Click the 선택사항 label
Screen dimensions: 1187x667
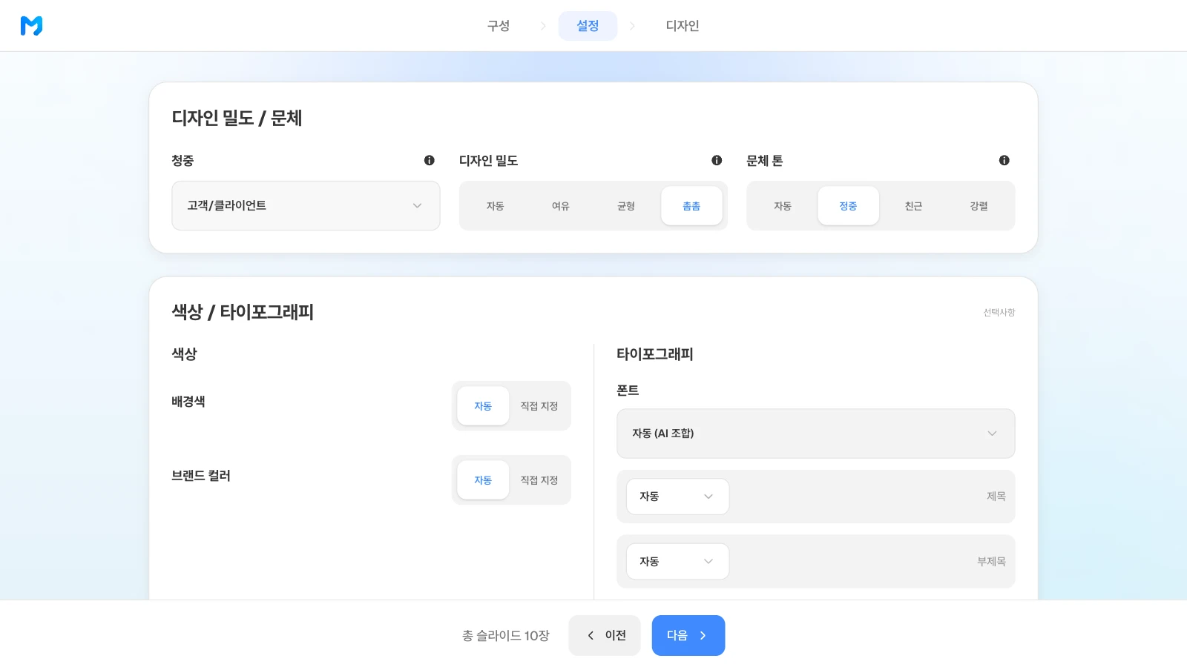tap(999, 313)
